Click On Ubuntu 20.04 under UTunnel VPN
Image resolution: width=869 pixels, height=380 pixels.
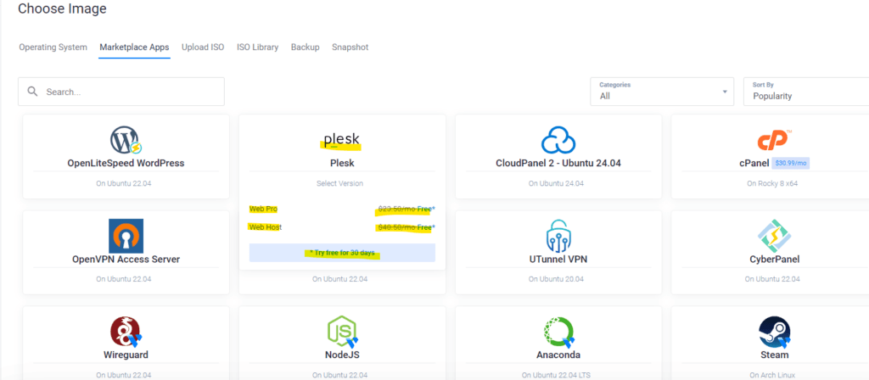[556, 279]
